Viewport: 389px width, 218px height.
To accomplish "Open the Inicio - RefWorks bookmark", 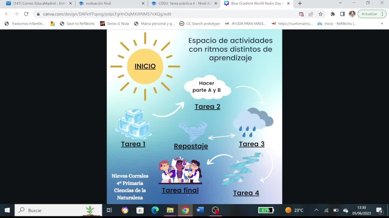I will (x=337, y=24).
